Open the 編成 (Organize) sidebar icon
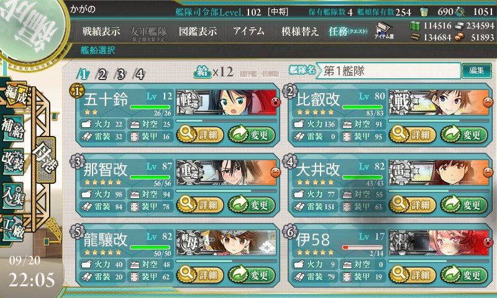The image size is (497, 298). (14, 95)
